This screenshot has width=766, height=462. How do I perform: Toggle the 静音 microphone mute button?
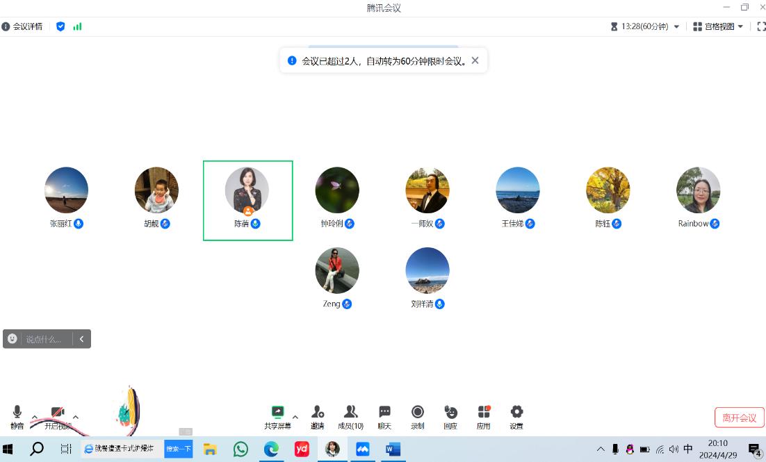pyautogui.click(x=17, y=413)
